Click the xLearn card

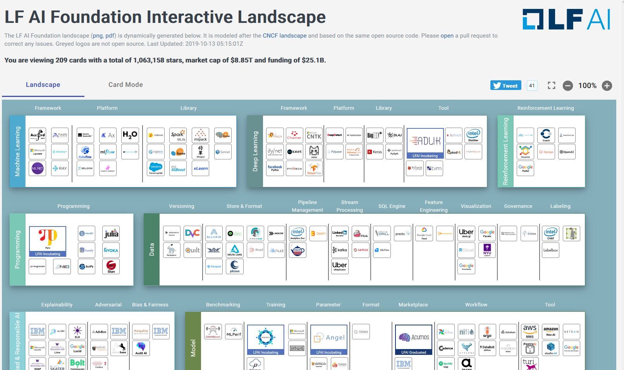click(x=201, y=168)
